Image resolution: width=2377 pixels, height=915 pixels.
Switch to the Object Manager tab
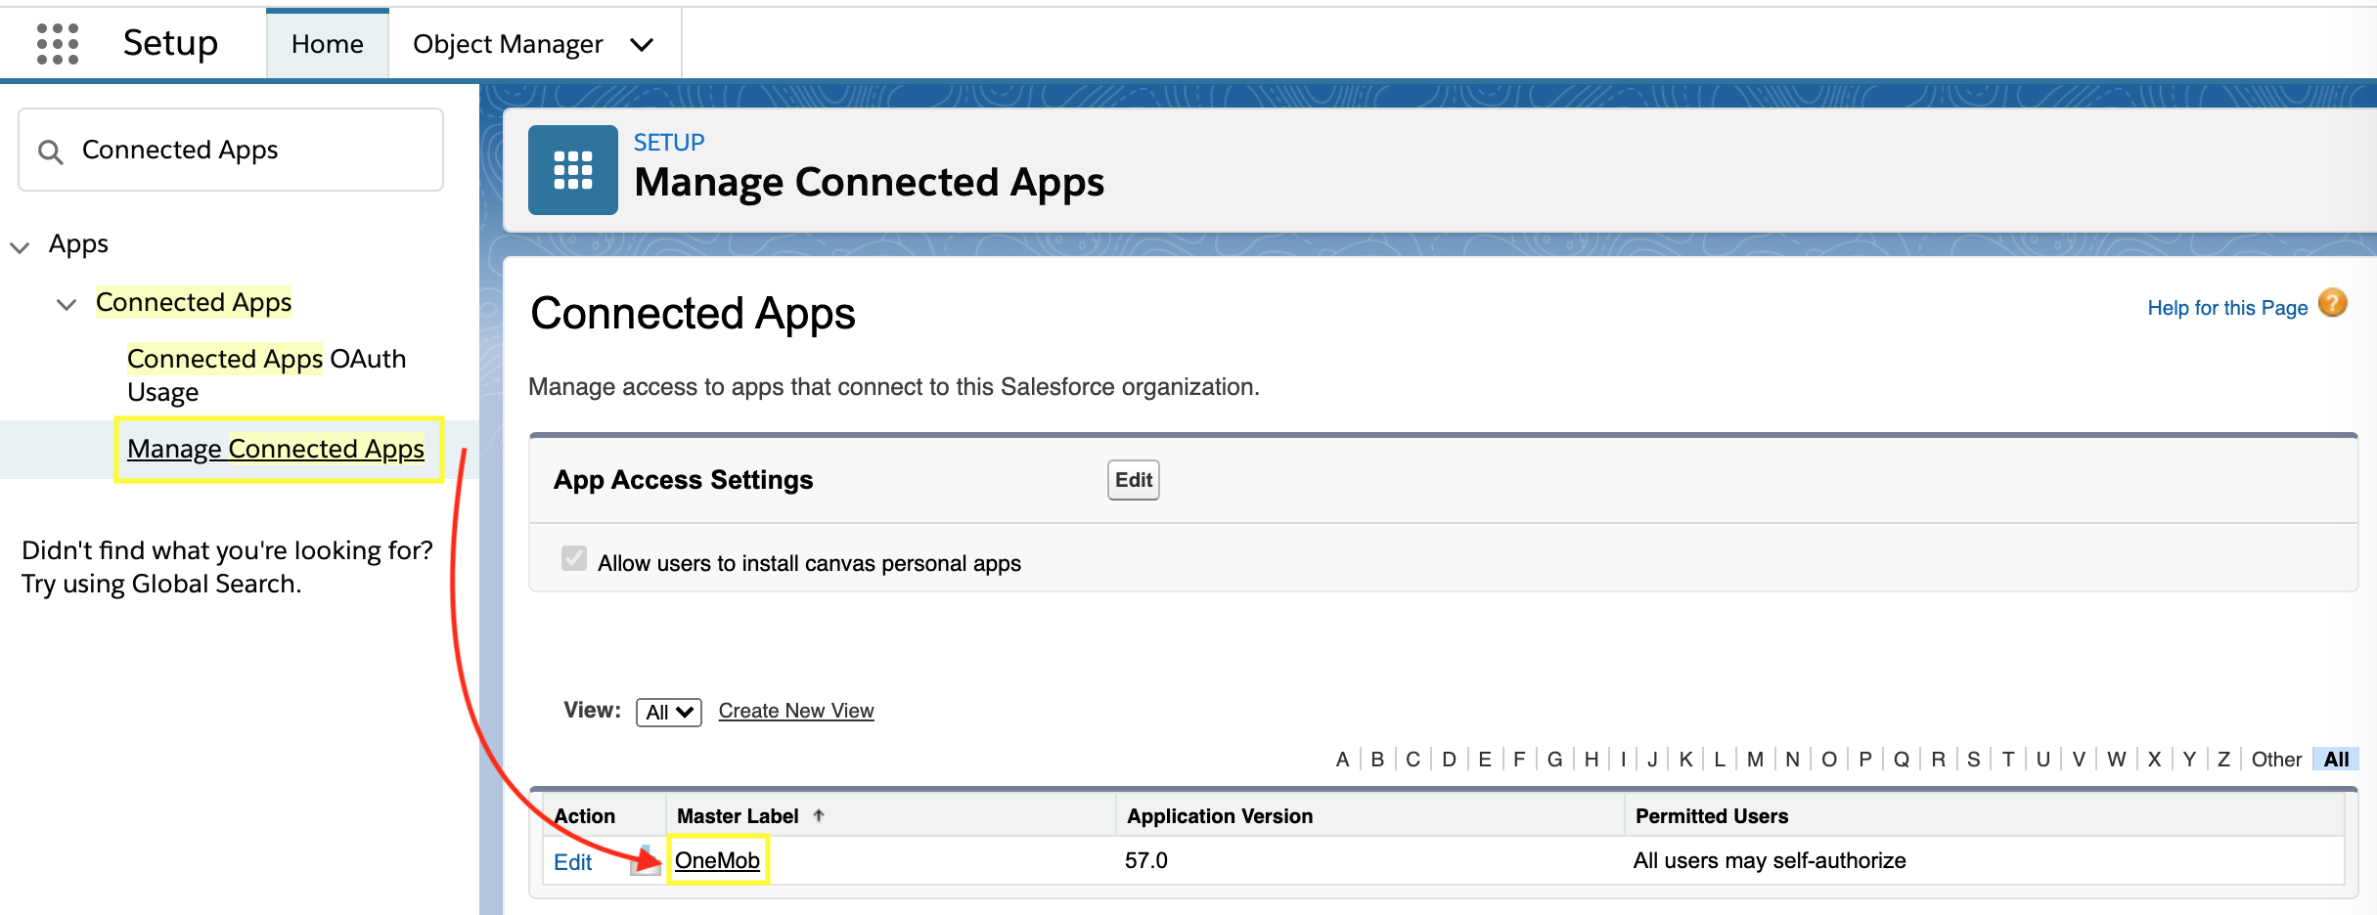click(508, 44)
